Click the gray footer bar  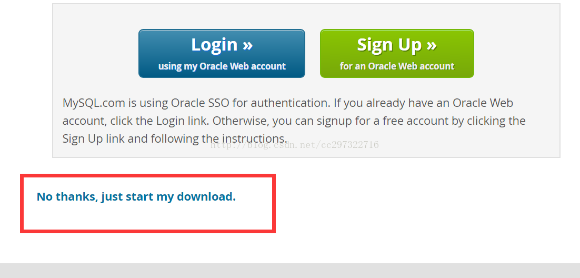[290, 271]
